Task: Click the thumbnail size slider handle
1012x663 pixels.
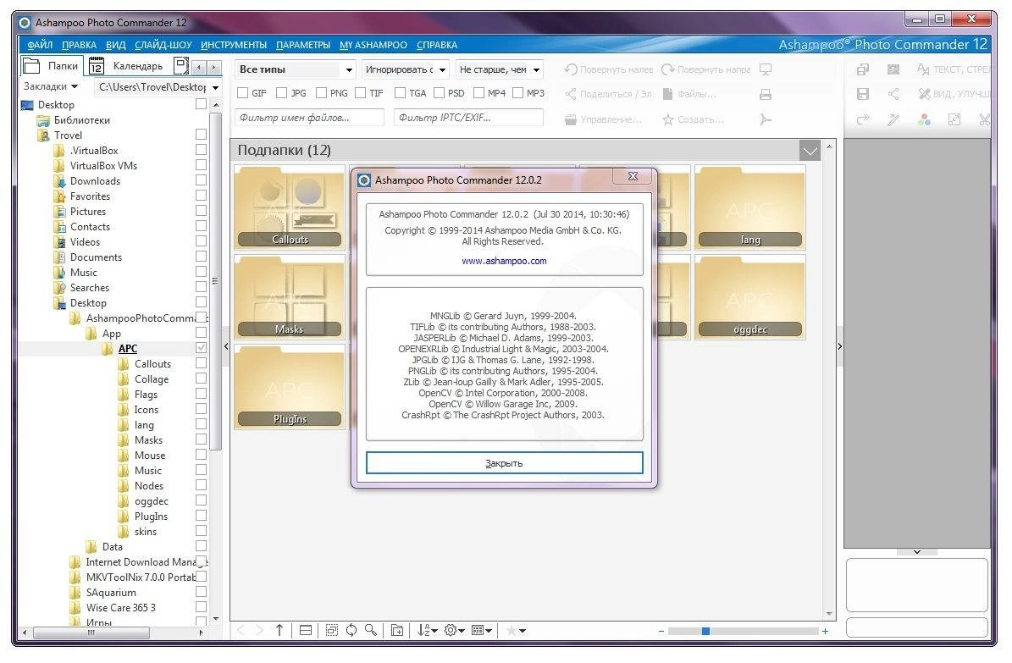Action: (x=705, y=632)
